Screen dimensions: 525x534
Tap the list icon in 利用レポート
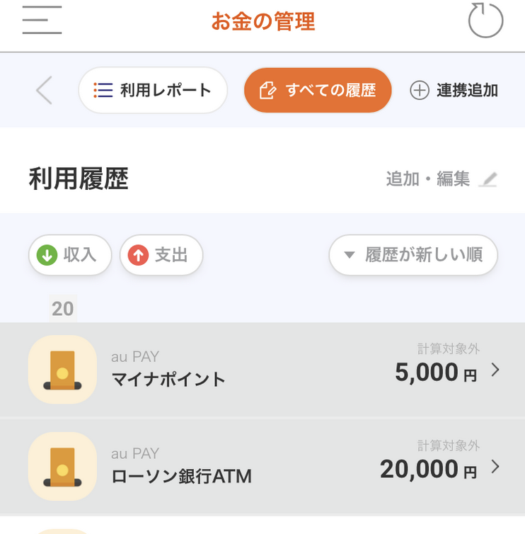click(103, 90)
